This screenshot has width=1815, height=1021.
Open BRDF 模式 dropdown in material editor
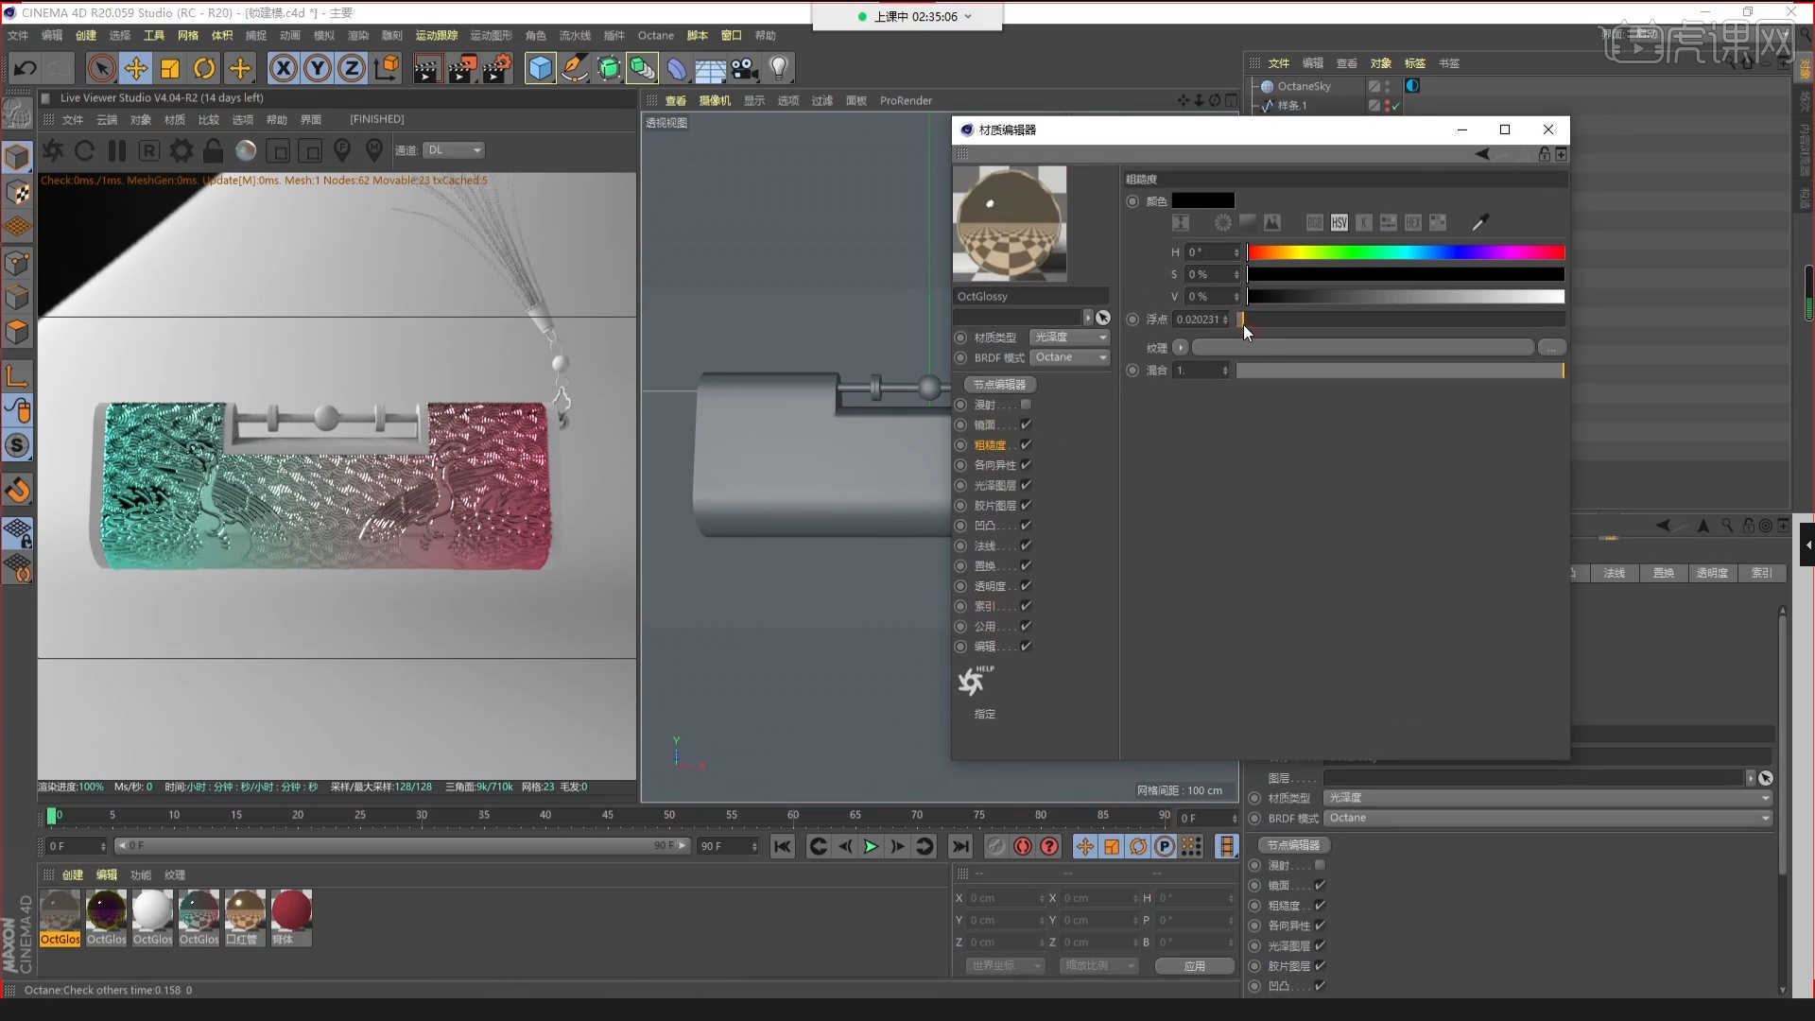point(1069,357)
